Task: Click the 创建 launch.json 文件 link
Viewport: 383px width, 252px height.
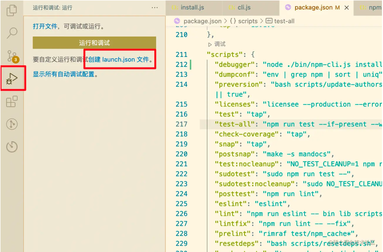Action: [119, 59]
